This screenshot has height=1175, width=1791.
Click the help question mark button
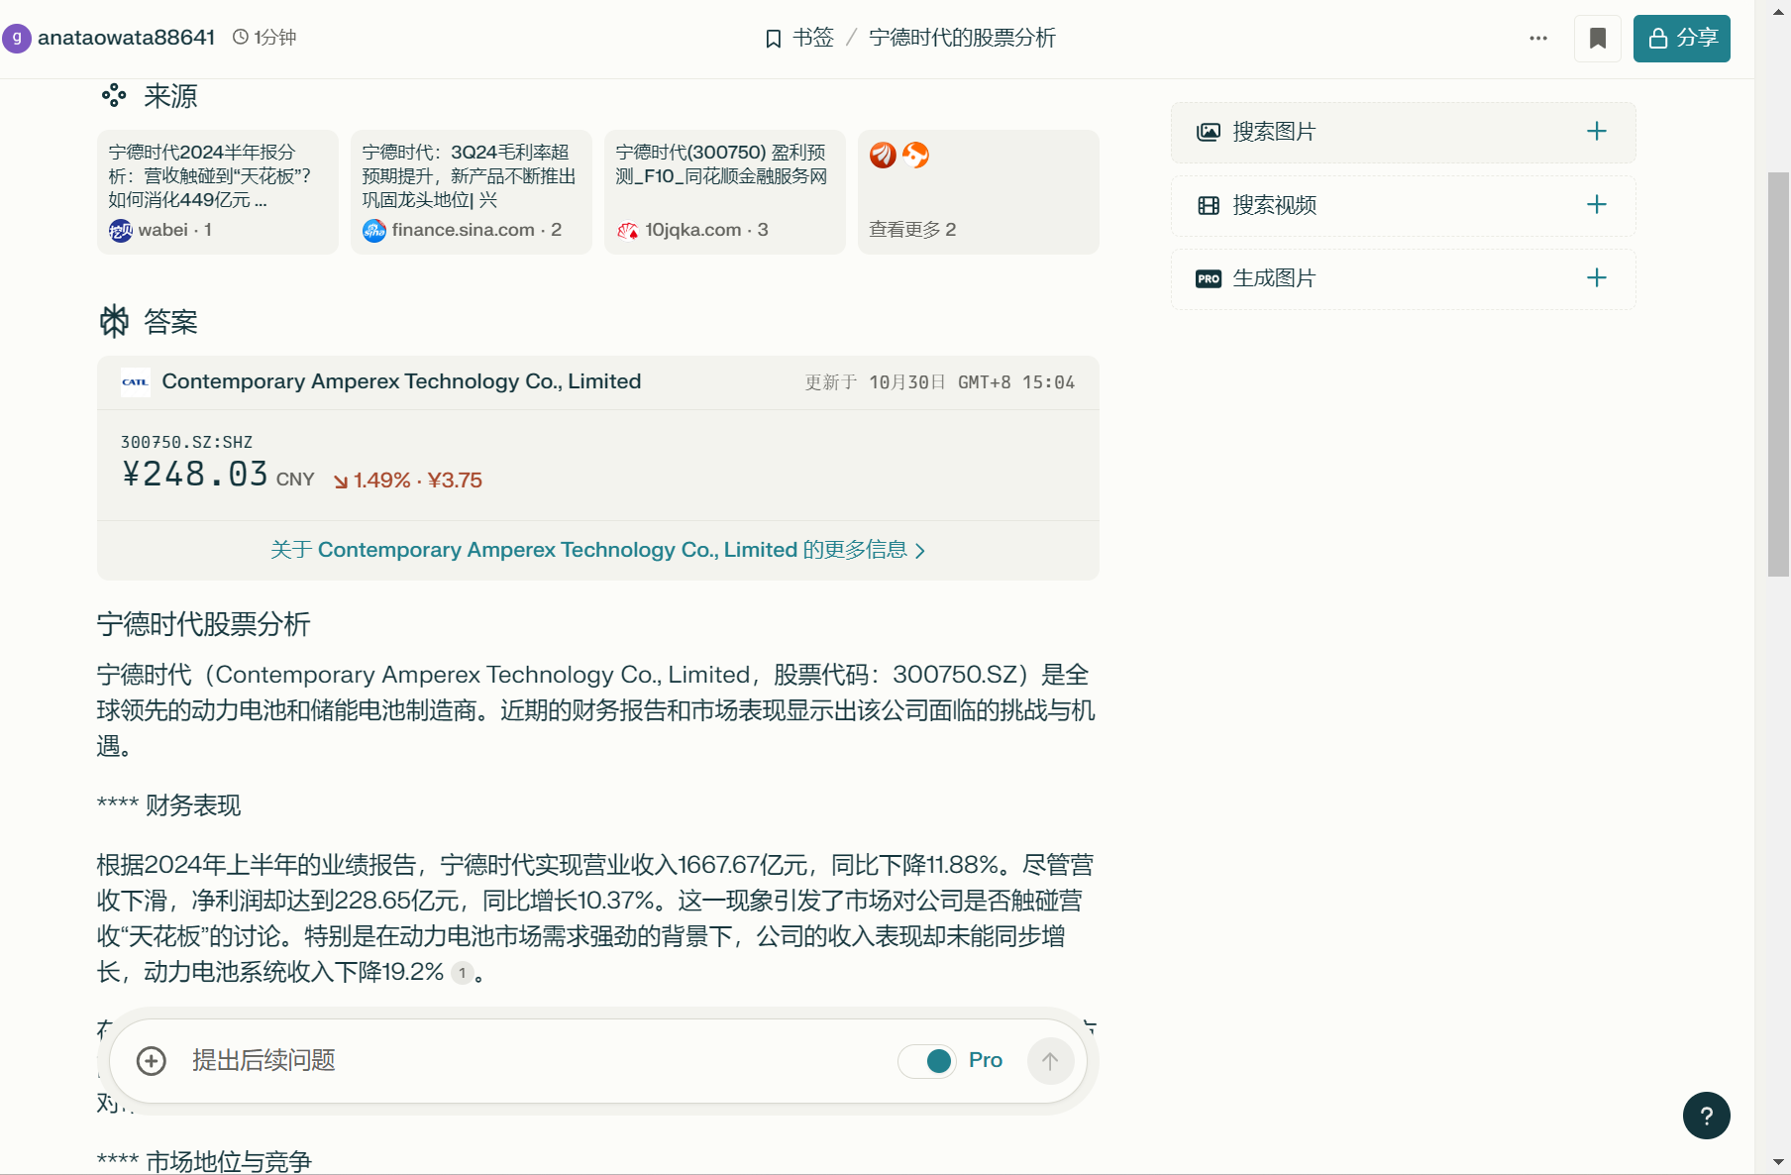coord(1706,1116)
